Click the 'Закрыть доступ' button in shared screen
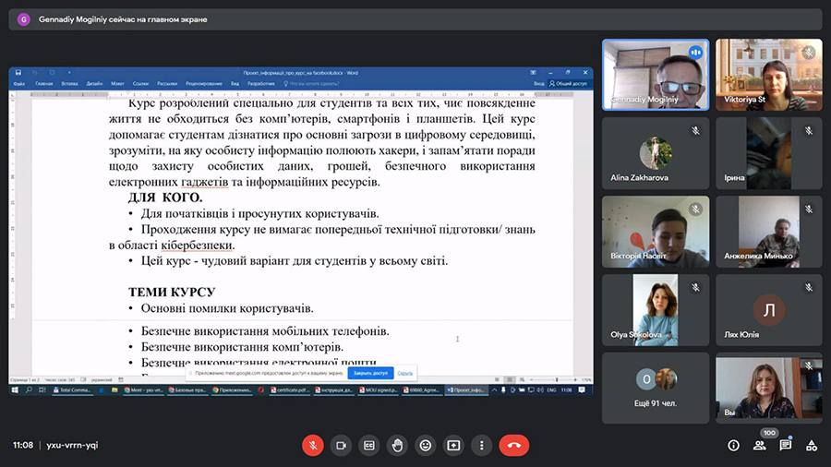 [x=370, y=373]
